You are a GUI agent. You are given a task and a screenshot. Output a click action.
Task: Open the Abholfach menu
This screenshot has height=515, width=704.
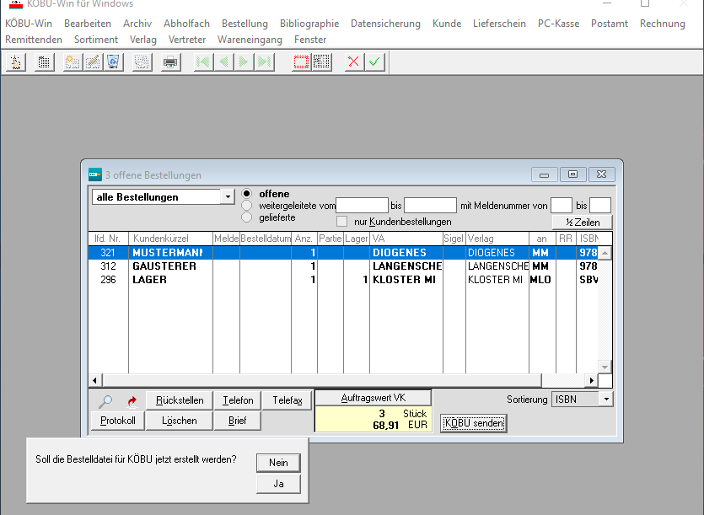pyautogui.click(x=186, y=24)
